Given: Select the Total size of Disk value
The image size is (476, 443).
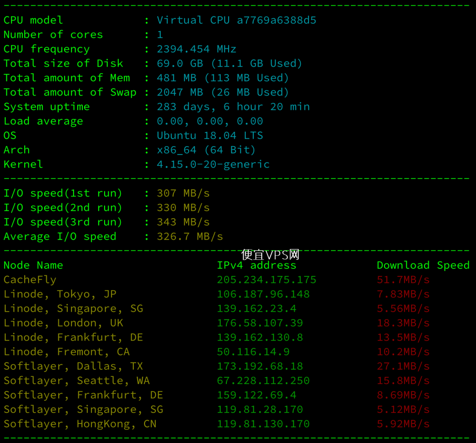Looking at the screenshot, I should point(230,63).
